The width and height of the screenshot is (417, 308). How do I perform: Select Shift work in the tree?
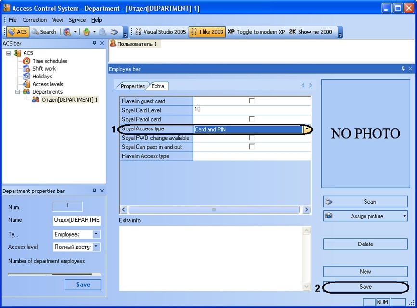(44, 68)
